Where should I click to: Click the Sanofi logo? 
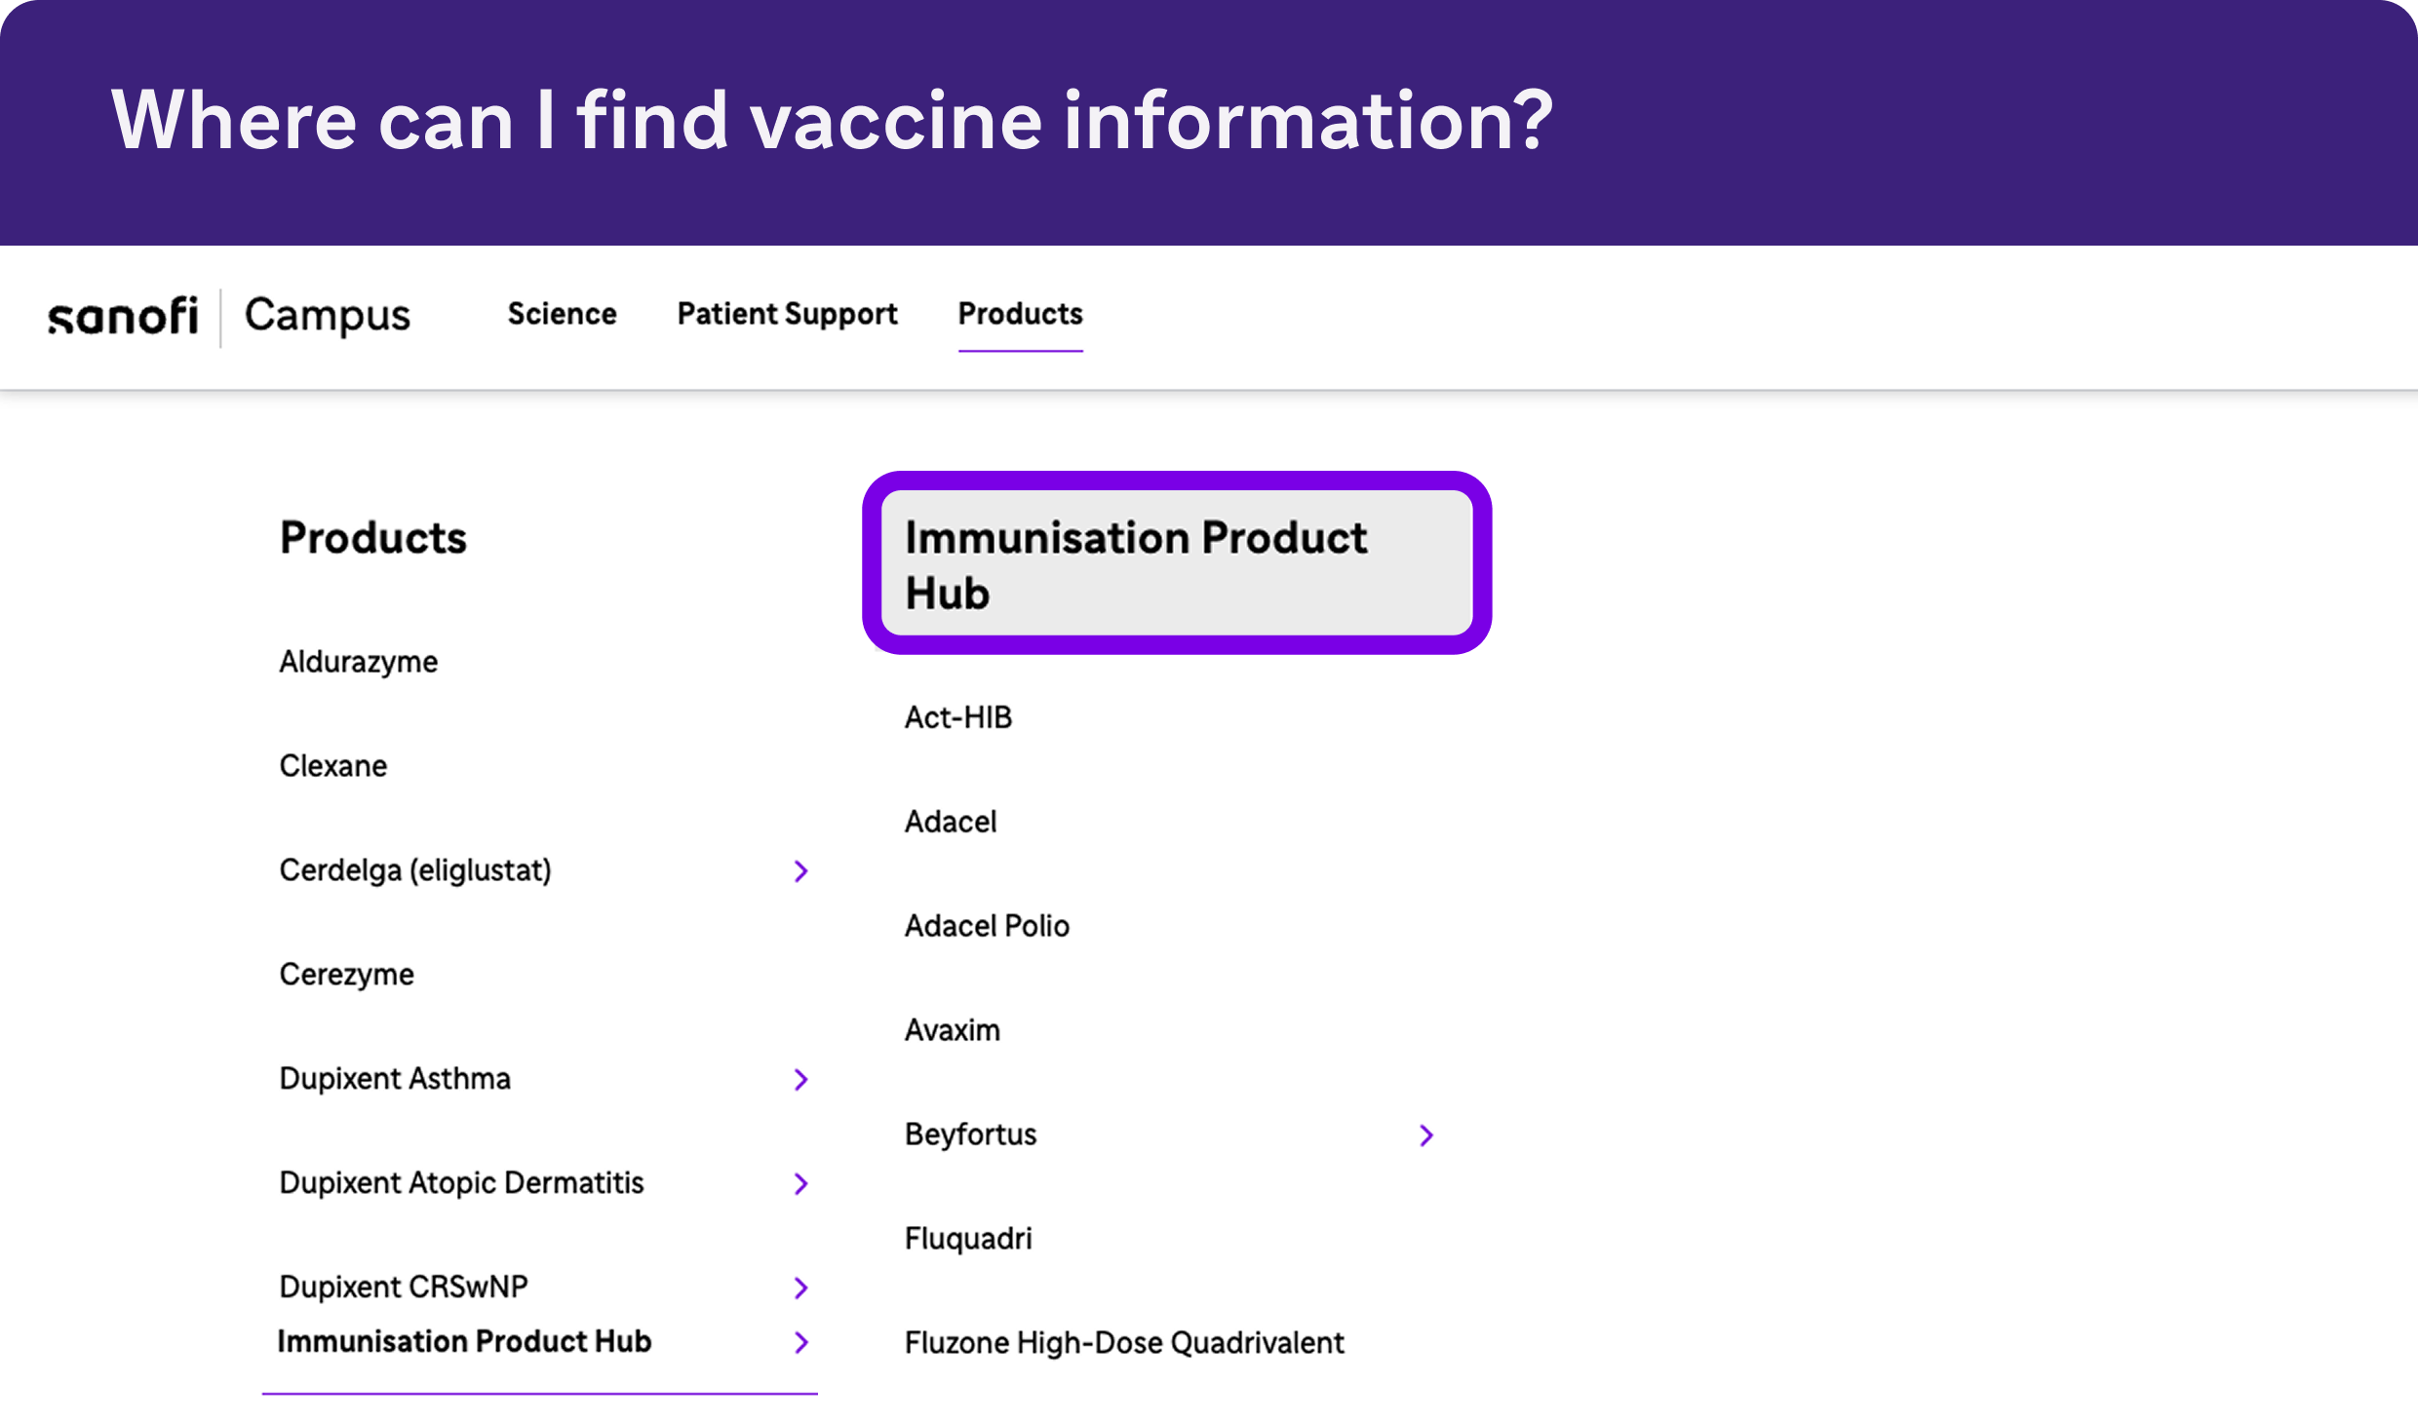pos(123,316)
